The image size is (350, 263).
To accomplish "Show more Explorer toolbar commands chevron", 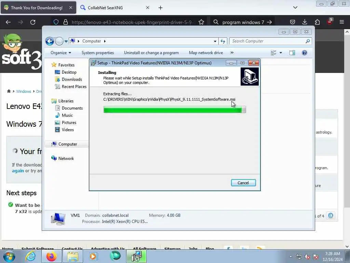I will [232, 53].
